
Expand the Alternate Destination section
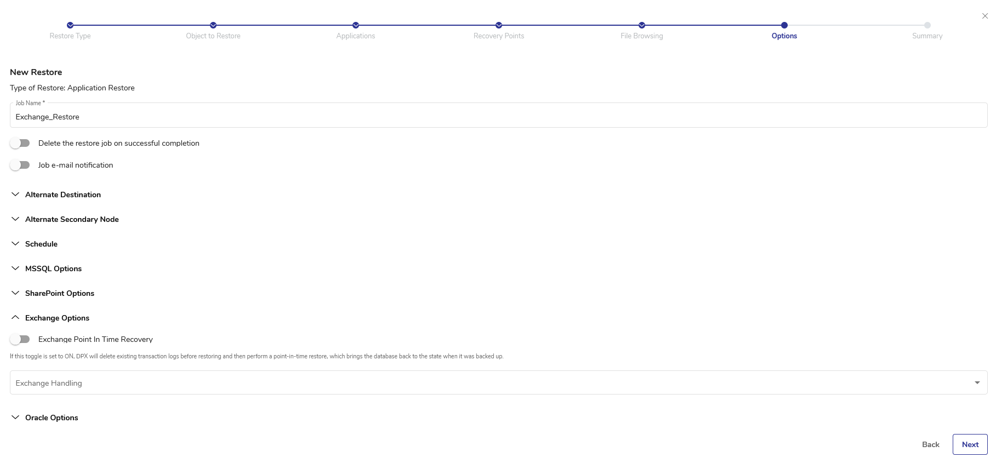pyautogui.click(x=63, y=195)
